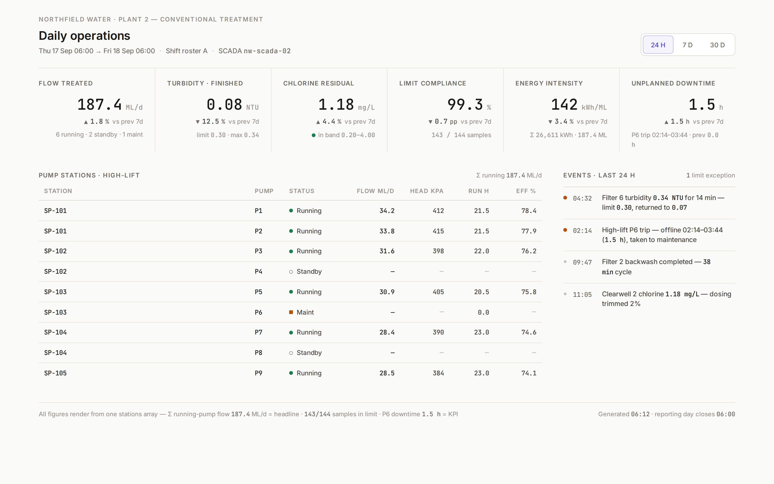Click the hollow Standby circle for pump P8
The image size is (774, 484).
pyautogui.click(x=291, y=353)
